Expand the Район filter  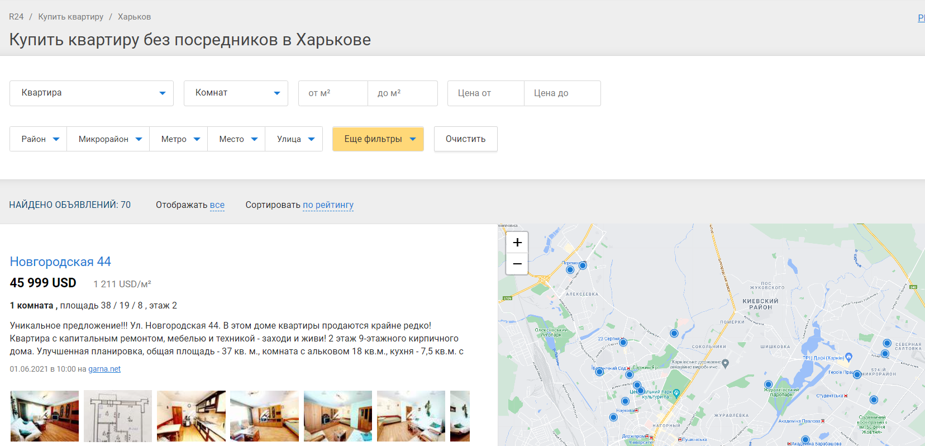[x=39, y=139]
